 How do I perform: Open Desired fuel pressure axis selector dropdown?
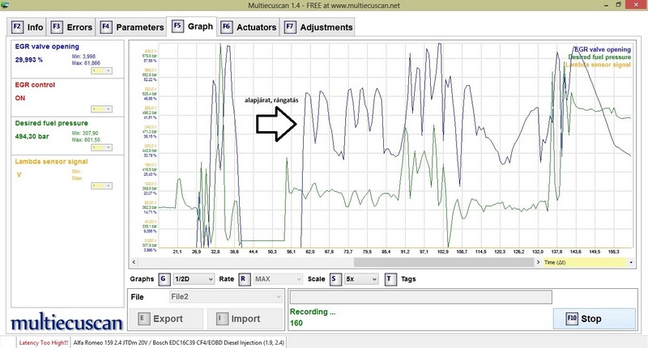(100, 147)
